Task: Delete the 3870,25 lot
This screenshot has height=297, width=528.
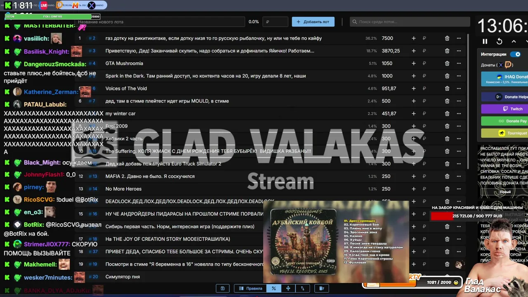Action: pos(447,51)
